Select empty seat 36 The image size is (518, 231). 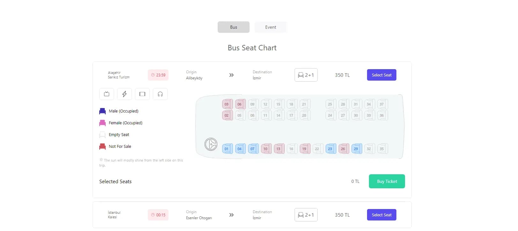point(382,115)
